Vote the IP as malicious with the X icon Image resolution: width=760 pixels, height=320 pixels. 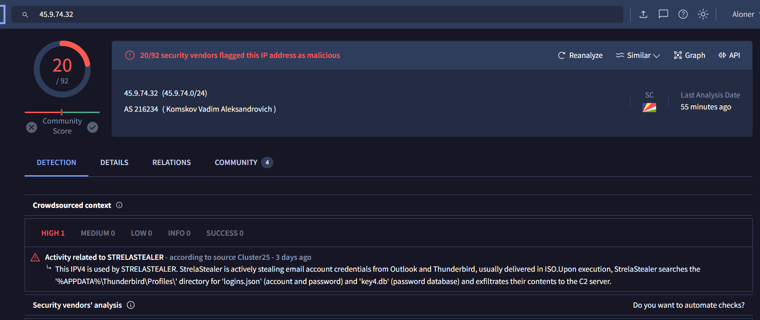(31, 127)
